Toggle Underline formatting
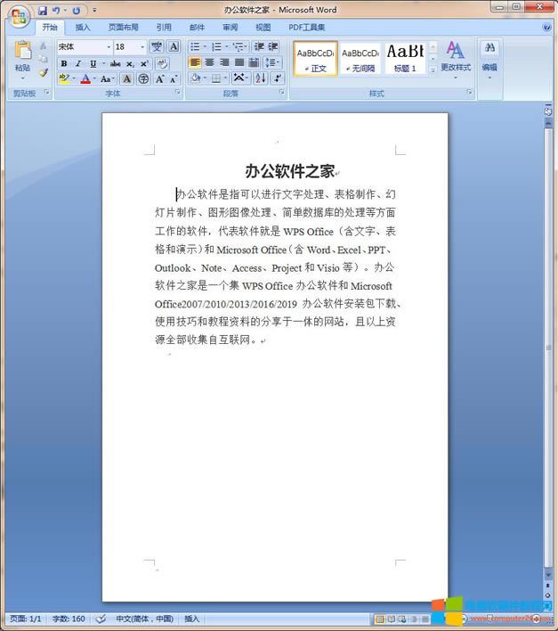 coord(93,63)
